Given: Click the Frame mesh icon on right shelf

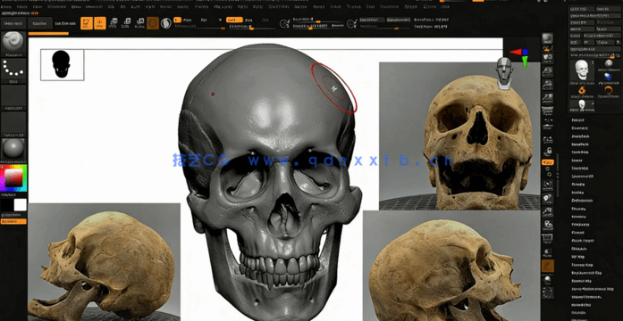Looking at the screenshot, I should click(x=548, y=185).
